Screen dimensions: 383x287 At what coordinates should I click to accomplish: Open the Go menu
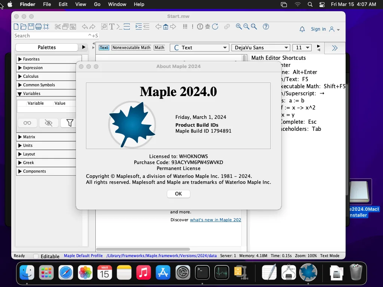point(97,4)
